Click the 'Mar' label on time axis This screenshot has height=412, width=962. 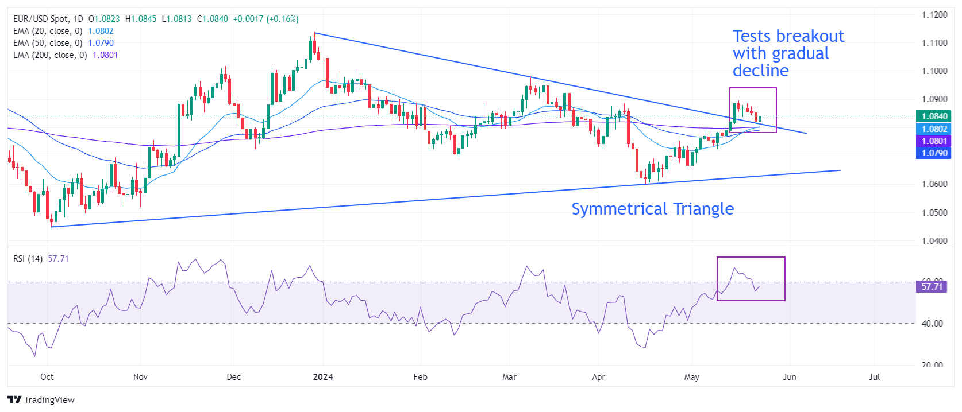point(509,377)
